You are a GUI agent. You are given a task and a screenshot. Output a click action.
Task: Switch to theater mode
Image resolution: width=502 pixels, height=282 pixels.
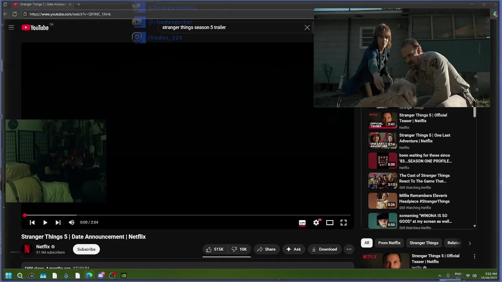[x=330, y=222]
